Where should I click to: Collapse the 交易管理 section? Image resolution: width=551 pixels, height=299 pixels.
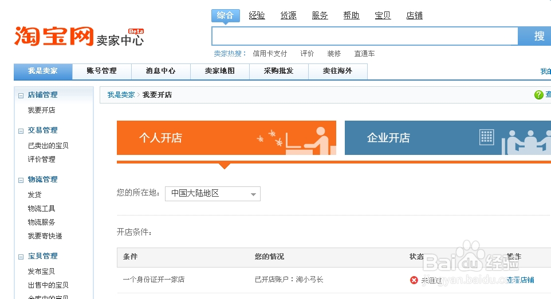pyautogui.click(x=21, y=131)
